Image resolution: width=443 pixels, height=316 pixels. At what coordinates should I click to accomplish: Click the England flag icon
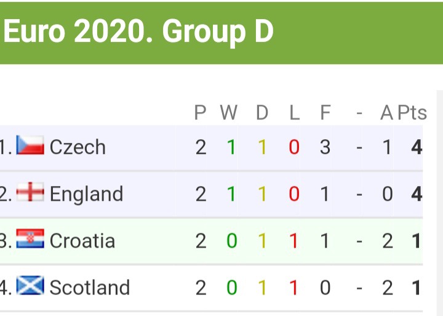30,192
